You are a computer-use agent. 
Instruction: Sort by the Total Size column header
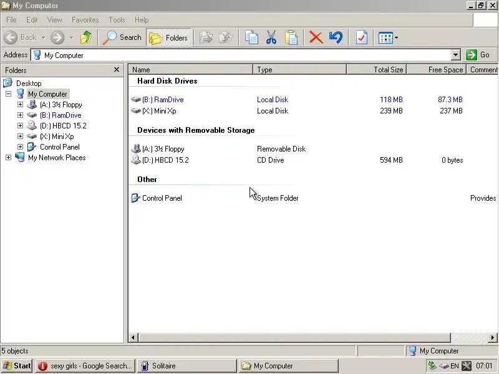pyautogui.click(x=377, y=70)
